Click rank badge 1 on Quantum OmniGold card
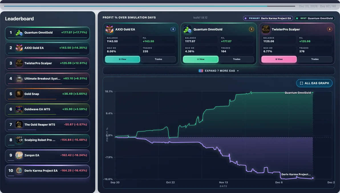 tap(251, 29)
